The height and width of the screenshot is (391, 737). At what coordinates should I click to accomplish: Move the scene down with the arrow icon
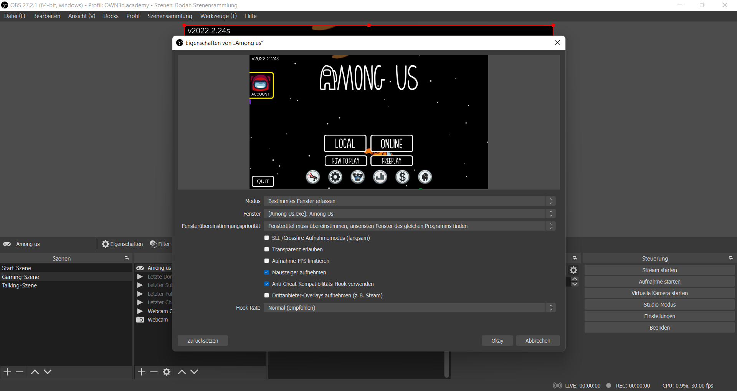coord(48,372)
